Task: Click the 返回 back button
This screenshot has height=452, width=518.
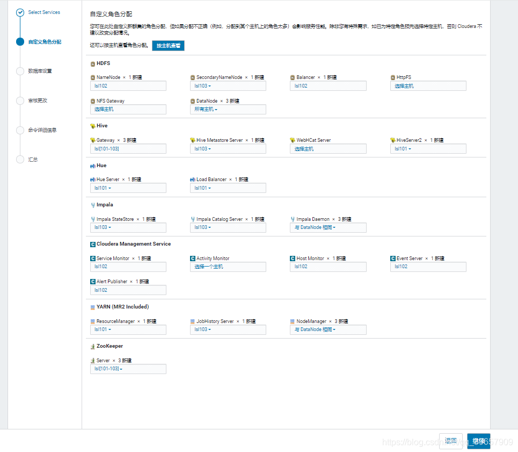Action: point(450,441)
